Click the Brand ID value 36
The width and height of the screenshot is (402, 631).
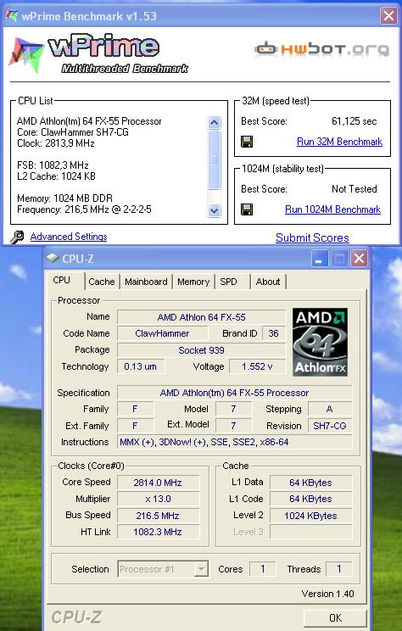274,333
